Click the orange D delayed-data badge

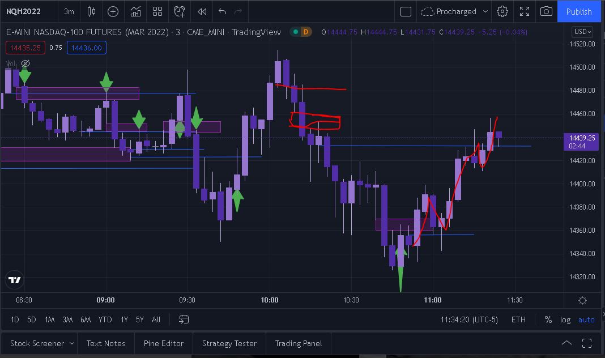click(306, 32)
